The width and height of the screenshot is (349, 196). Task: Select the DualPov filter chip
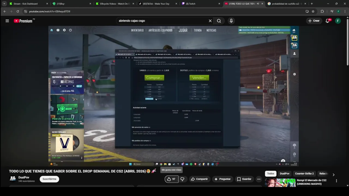pyautogui.click(x=285, y=174)
